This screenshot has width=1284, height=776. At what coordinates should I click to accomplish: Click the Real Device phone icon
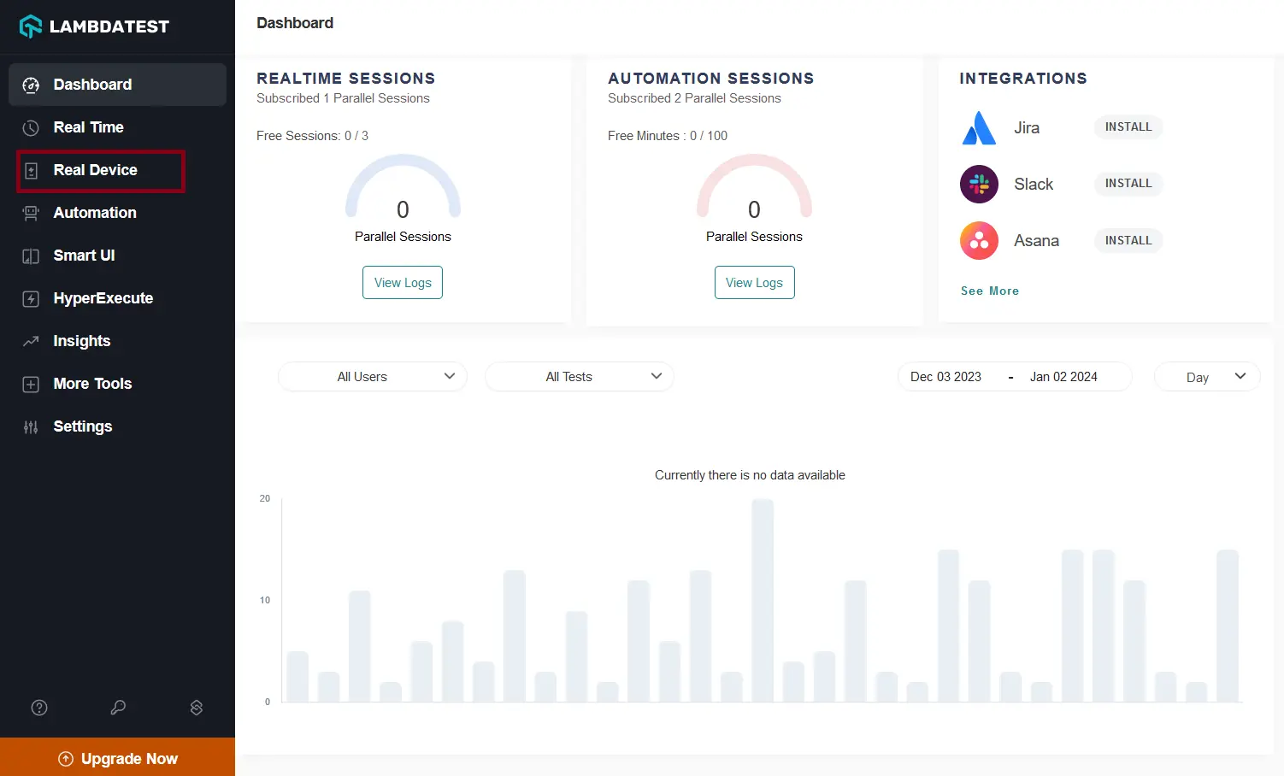click(31, 170)
